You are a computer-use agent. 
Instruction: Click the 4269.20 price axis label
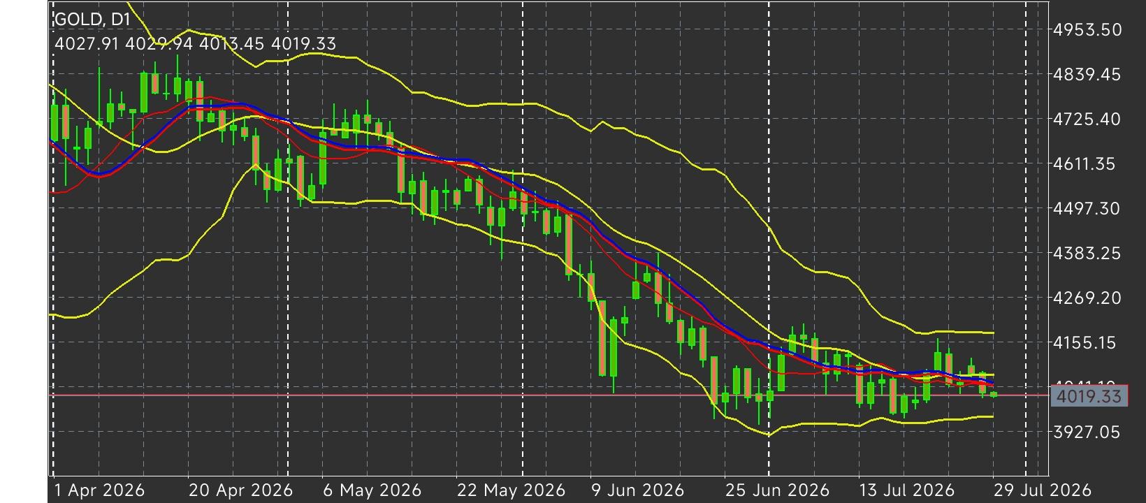click(x=1087, y=298)
